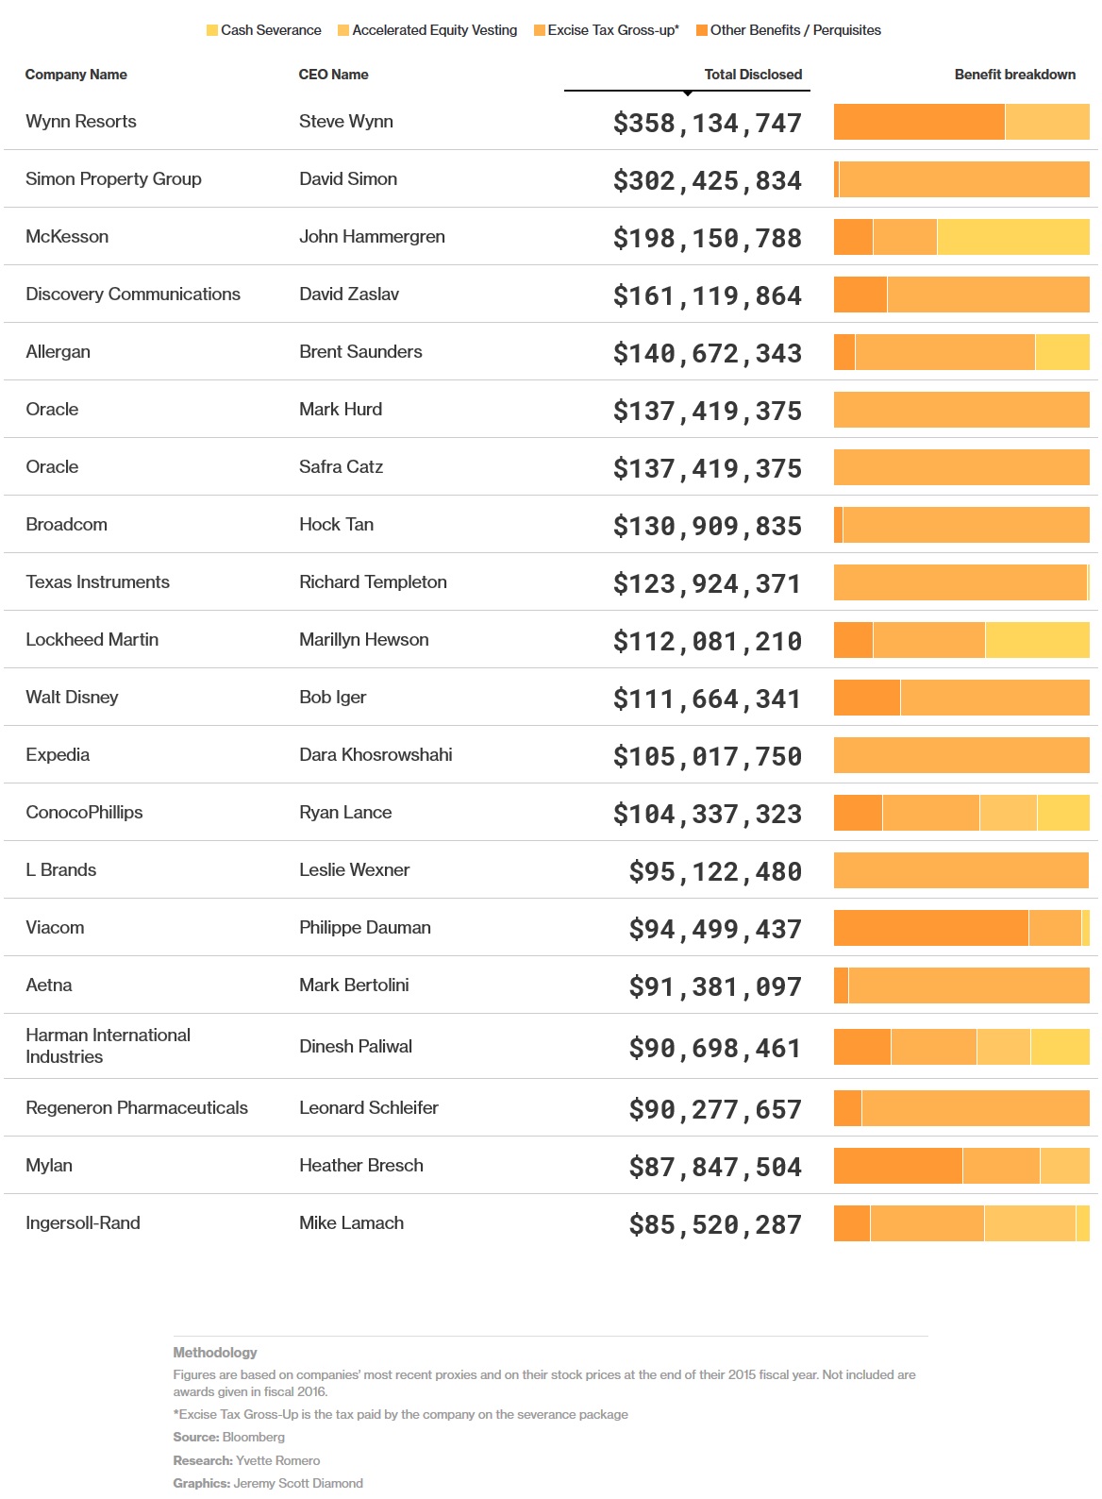Image resolution: width=1102 pixels, height=1499 pixels.
Task: Click Mylan's total disclosed amount
Action: click(715, 1168)
